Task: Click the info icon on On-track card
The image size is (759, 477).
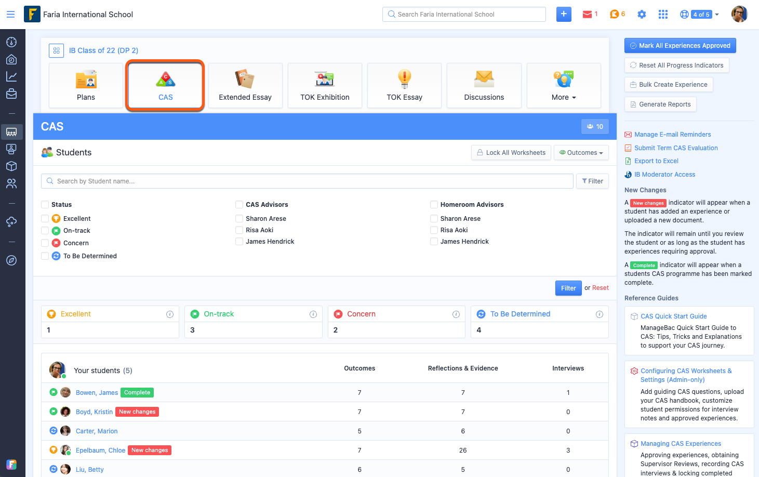Action: pyautogui.click(x=313, y=314)
